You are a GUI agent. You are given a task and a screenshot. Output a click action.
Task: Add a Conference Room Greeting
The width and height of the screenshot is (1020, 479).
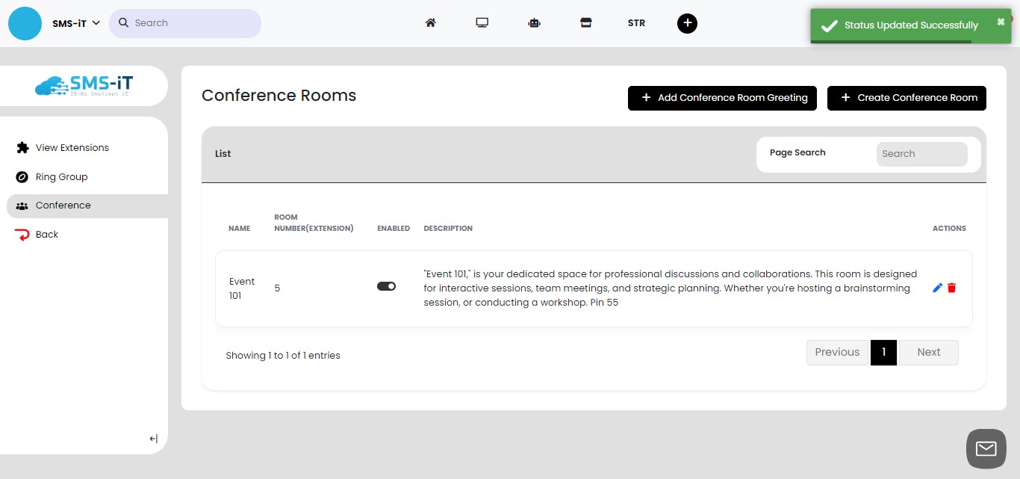[x=721, y=98]
